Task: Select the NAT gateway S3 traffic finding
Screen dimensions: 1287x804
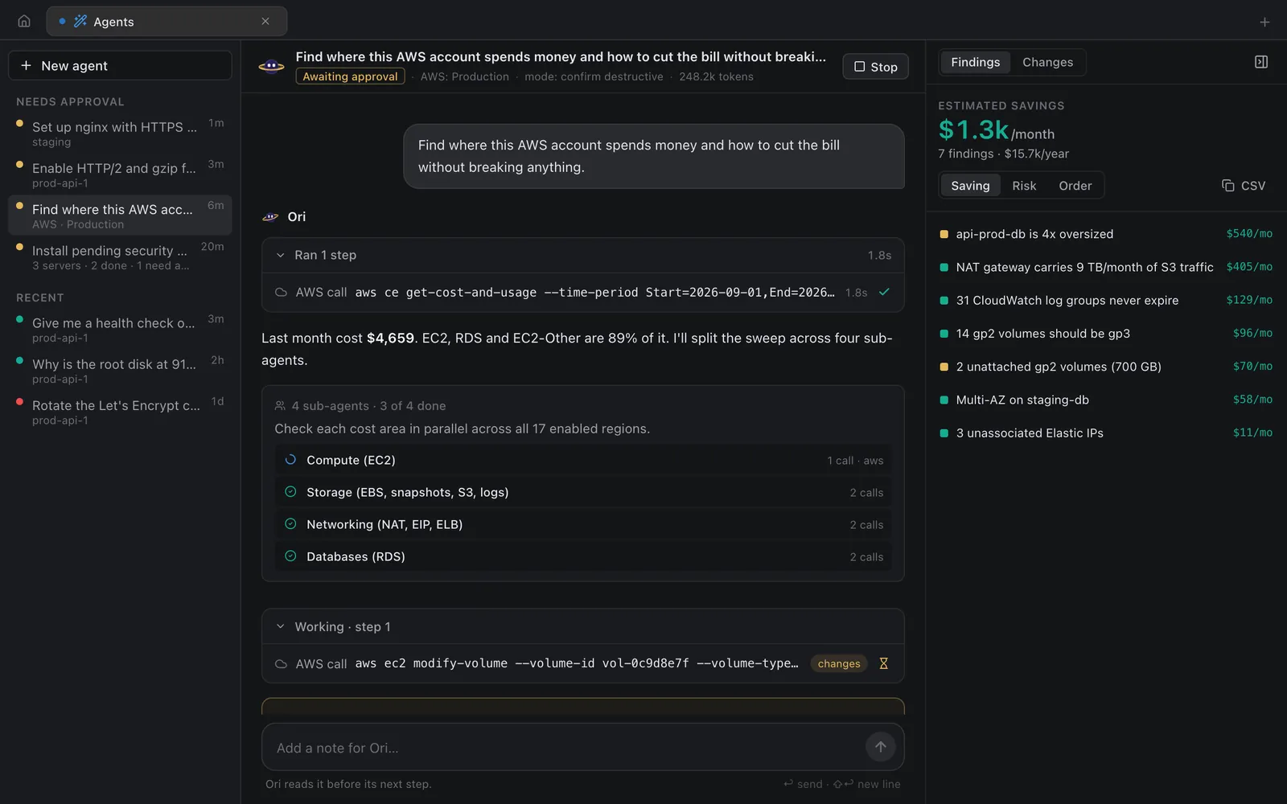Action: 1106,267
